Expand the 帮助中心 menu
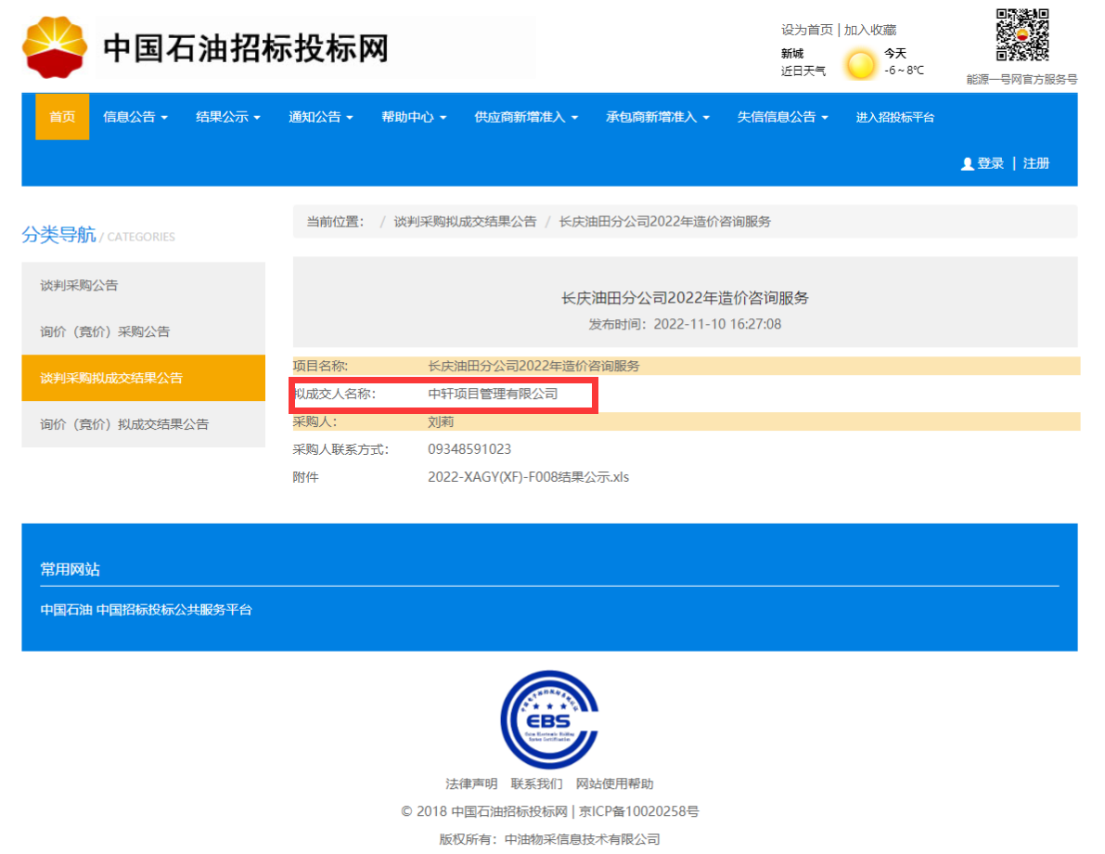Screen dimensions: 1105x854 (414, 117)
